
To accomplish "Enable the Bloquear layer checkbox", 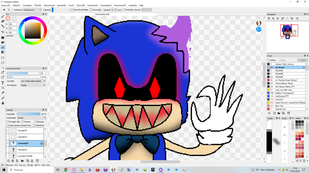I will [35, 122].
